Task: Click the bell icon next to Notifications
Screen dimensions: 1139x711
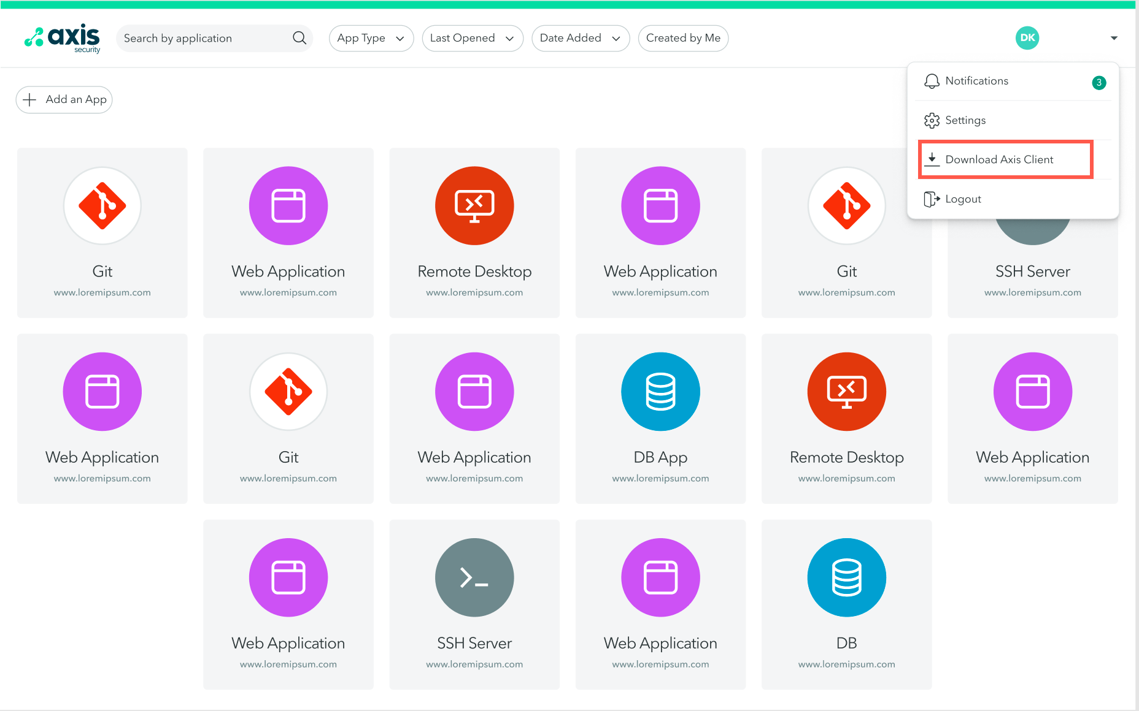Action: [x=932, y=81]
